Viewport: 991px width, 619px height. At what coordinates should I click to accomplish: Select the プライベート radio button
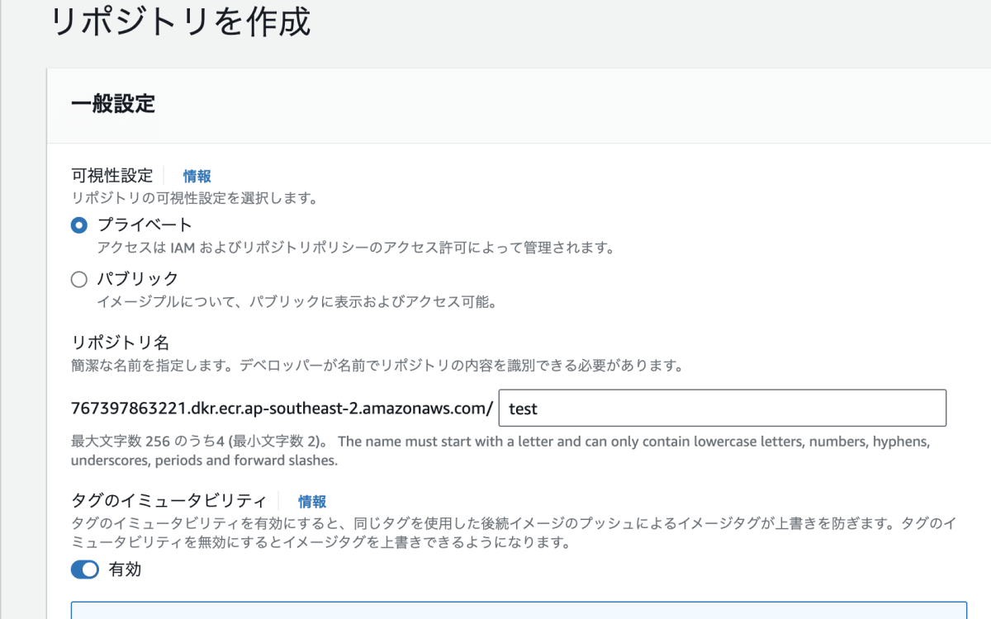point(78,224)
